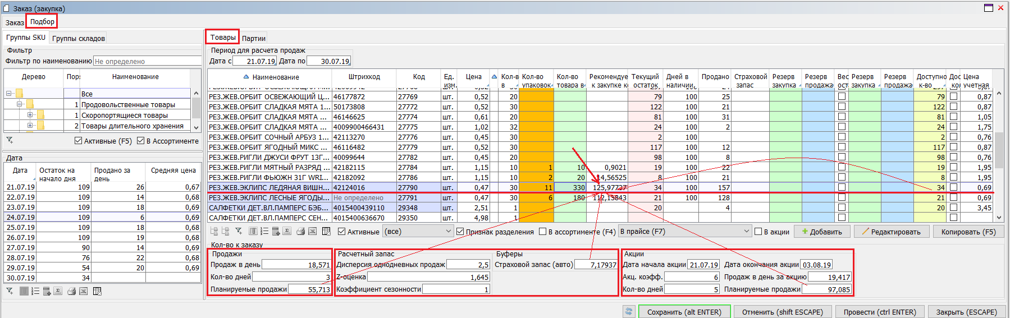The image size is (1010, 318).
Task: Open the Группы складов tab
Action: click(79, 38)
